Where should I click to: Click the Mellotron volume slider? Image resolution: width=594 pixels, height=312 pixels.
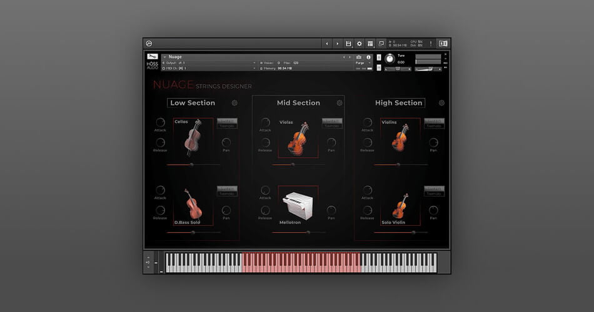point(298,232)
